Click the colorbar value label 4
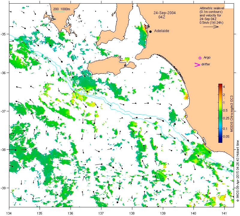 224,87
